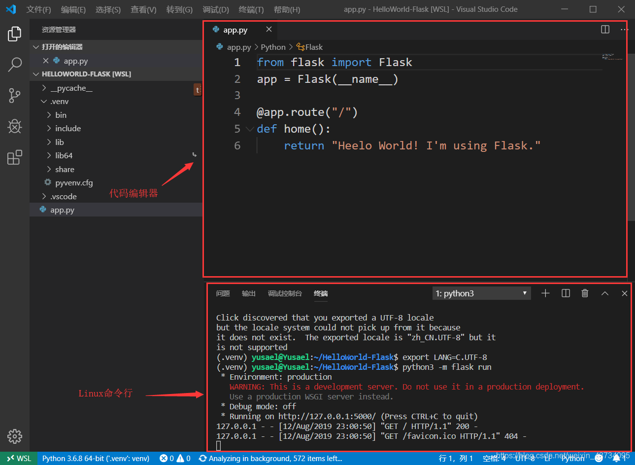Split the terminal panel
Viewport: 635px width, 465px height.
point(566,293)
